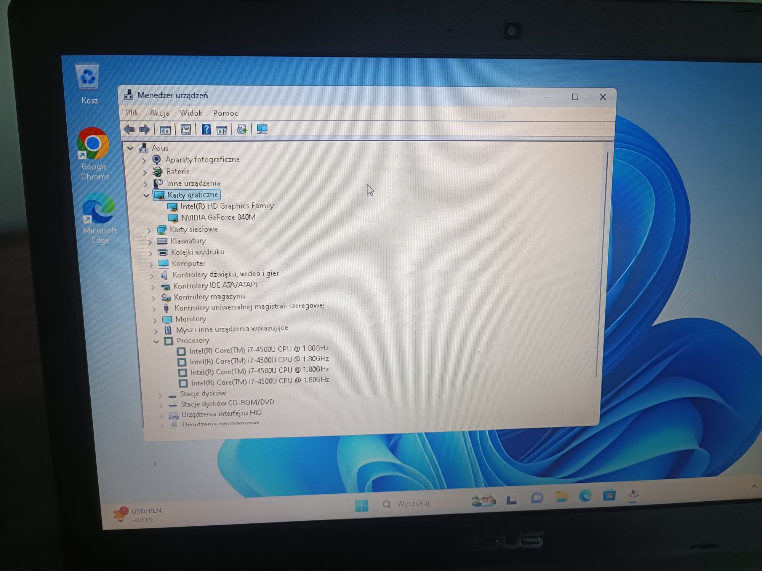Show hidden tray icons chevron
Image resolution: width=762 pixels, height=571 pixels.
click(x=754, y=486)
